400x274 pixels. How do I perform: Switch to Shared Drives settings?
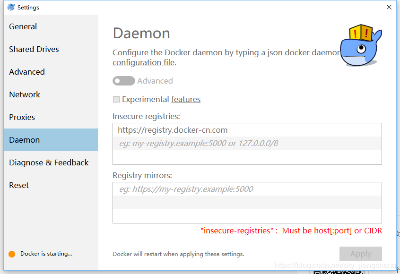coord(51,49)
